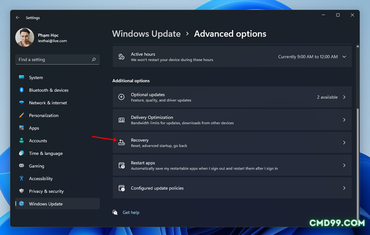The image size is (370, 235).
Task: Open Configured update policies chevron arrow
Action: coord(344,188)
